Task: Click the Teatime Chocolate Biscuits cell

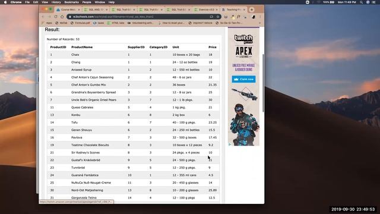Action: pyautogui.click(x=90, y=145)
